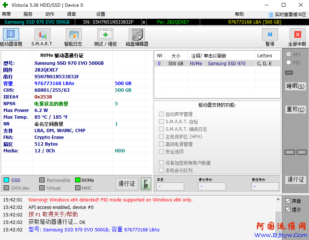The height and width of the screenshot is (240, 309).
Task: Click the cyan SSD color swatch
Action: click(x=6, y=180)
